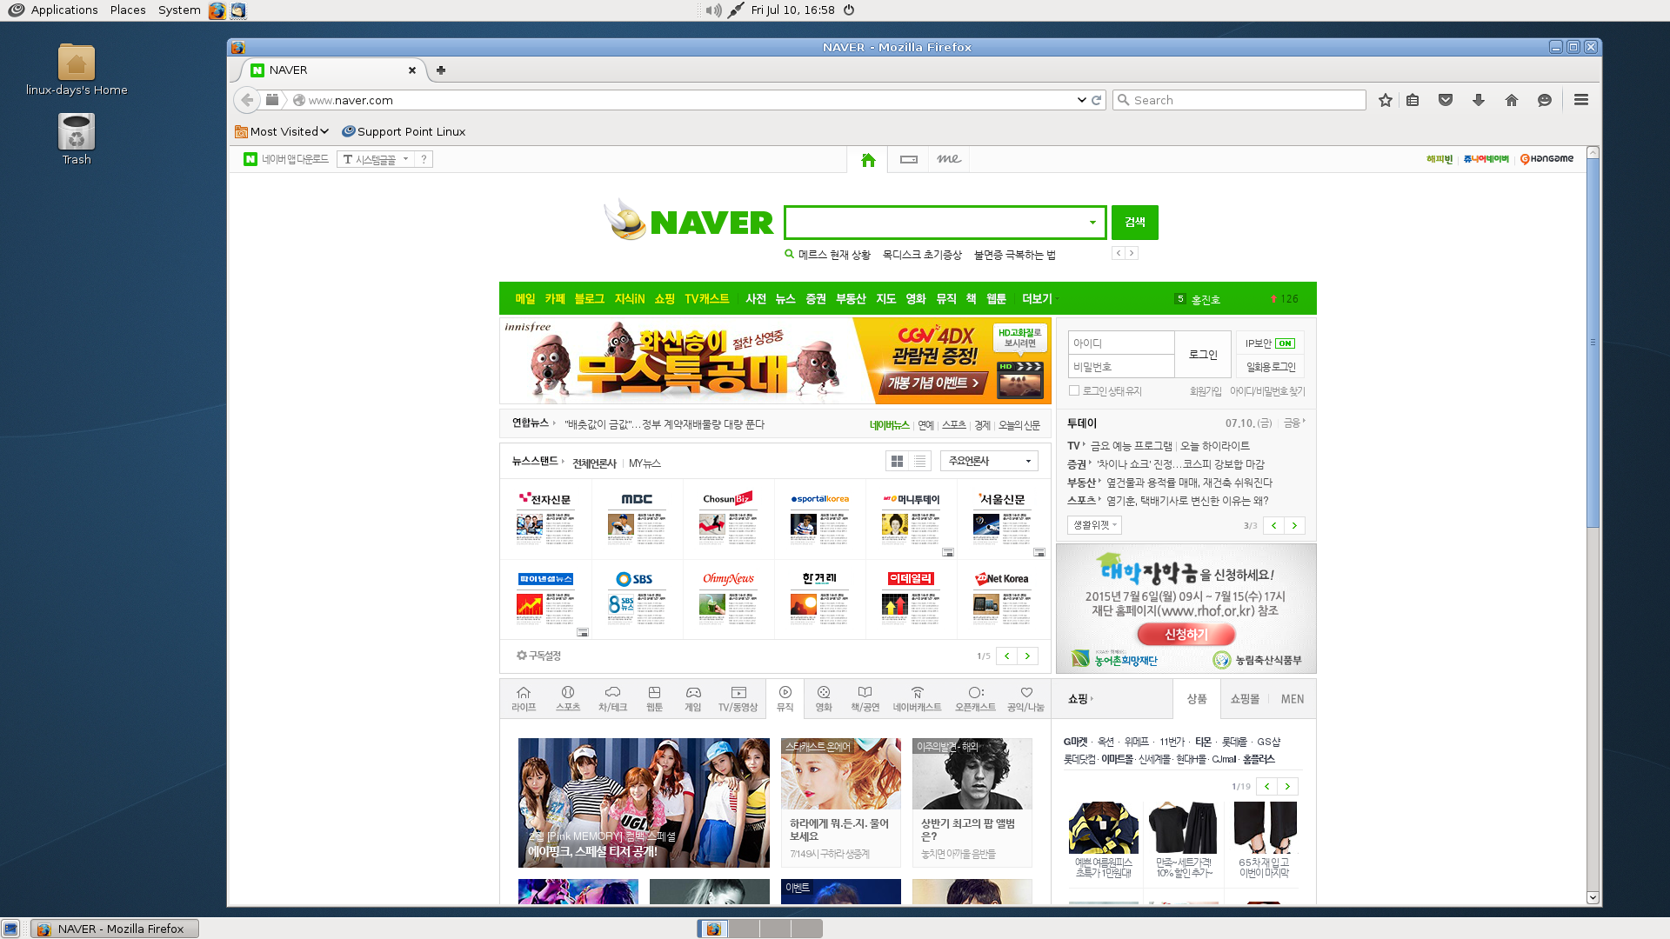Open the Places menu

[x=128, y=10]
